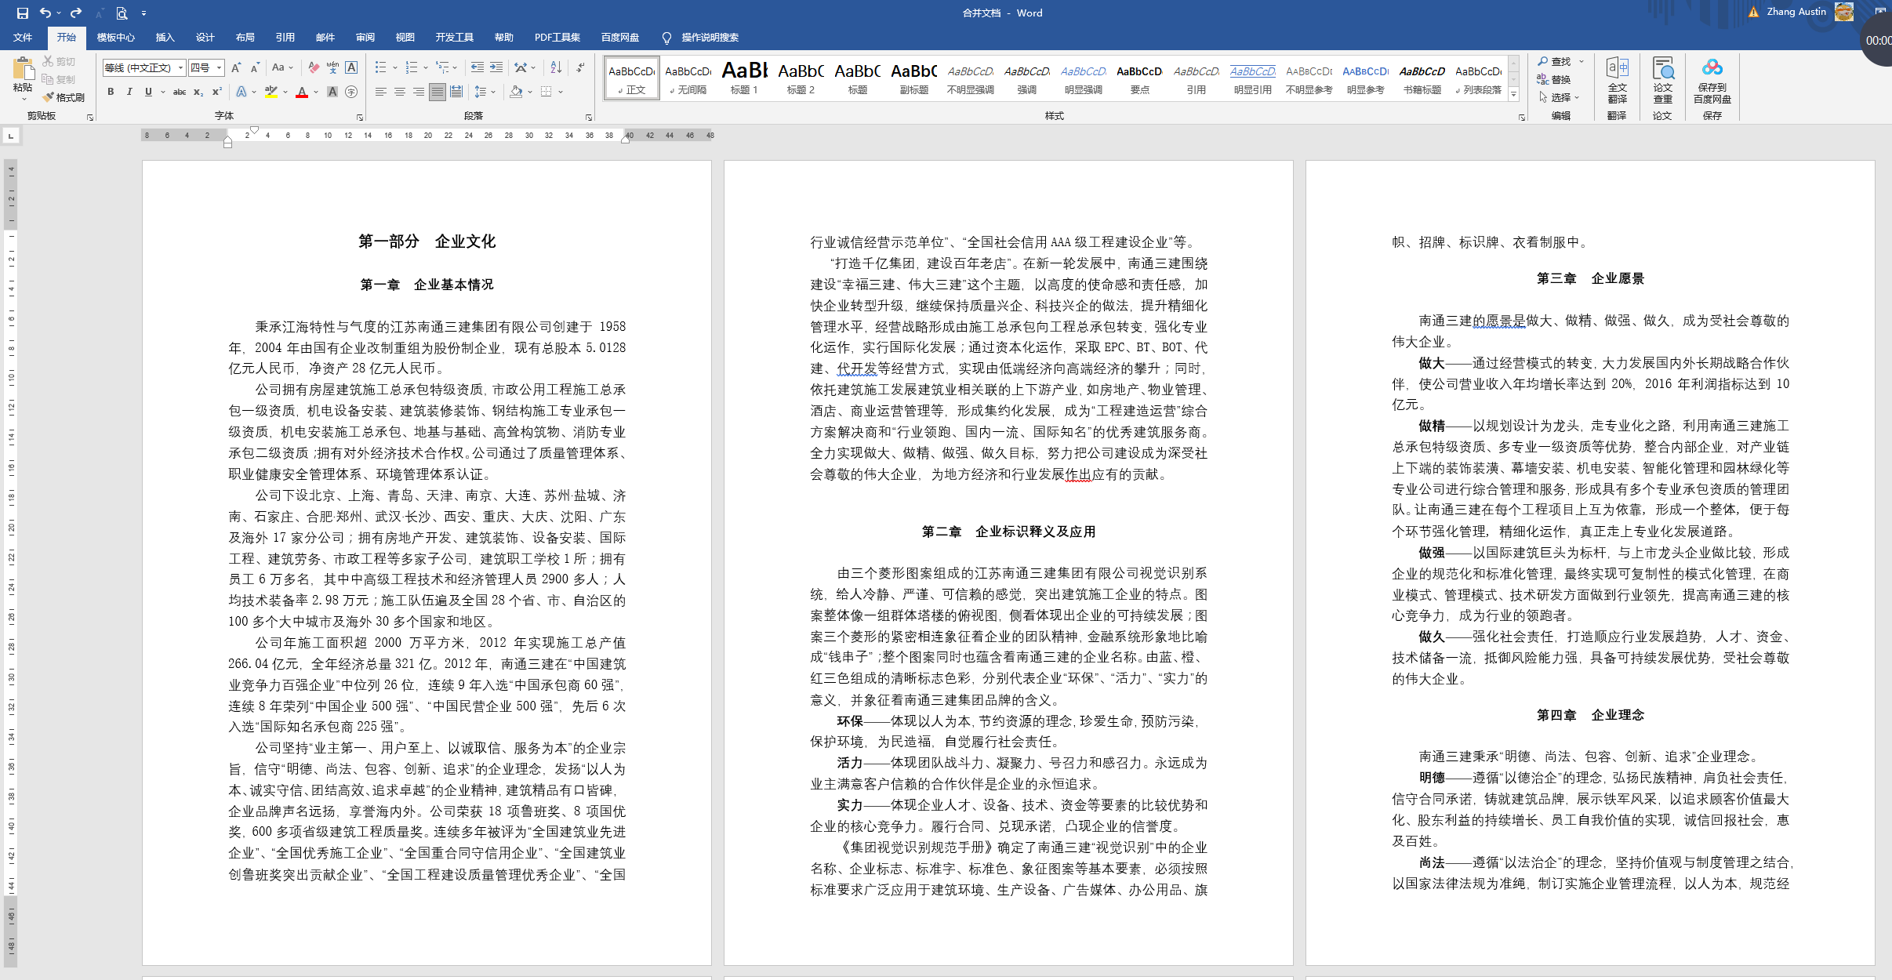
Task: Click the Sort (A-Z) icon
Action: pyautogui.click(x=556, y=67)
